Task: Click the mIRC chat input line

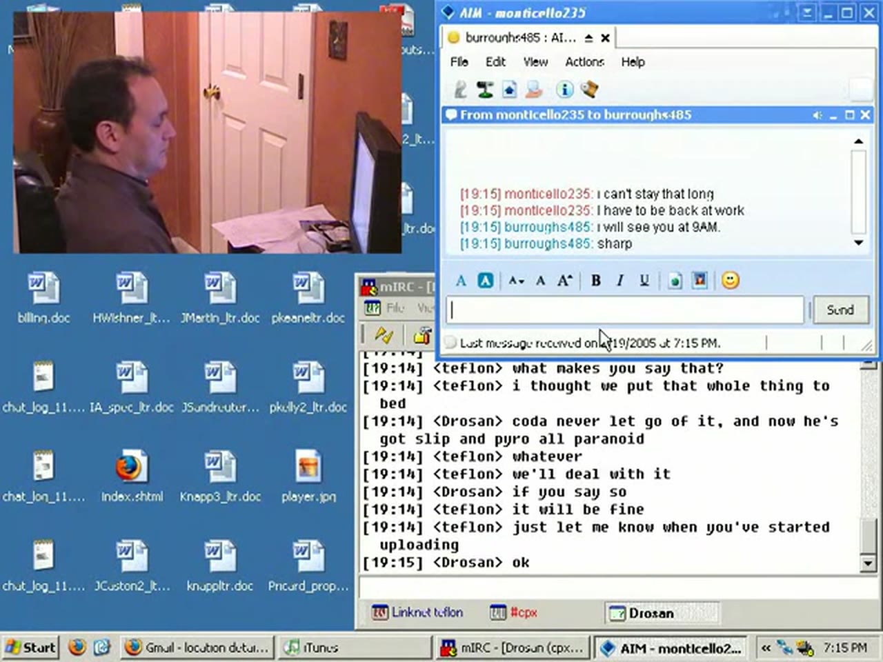Action: click(609, 588)
